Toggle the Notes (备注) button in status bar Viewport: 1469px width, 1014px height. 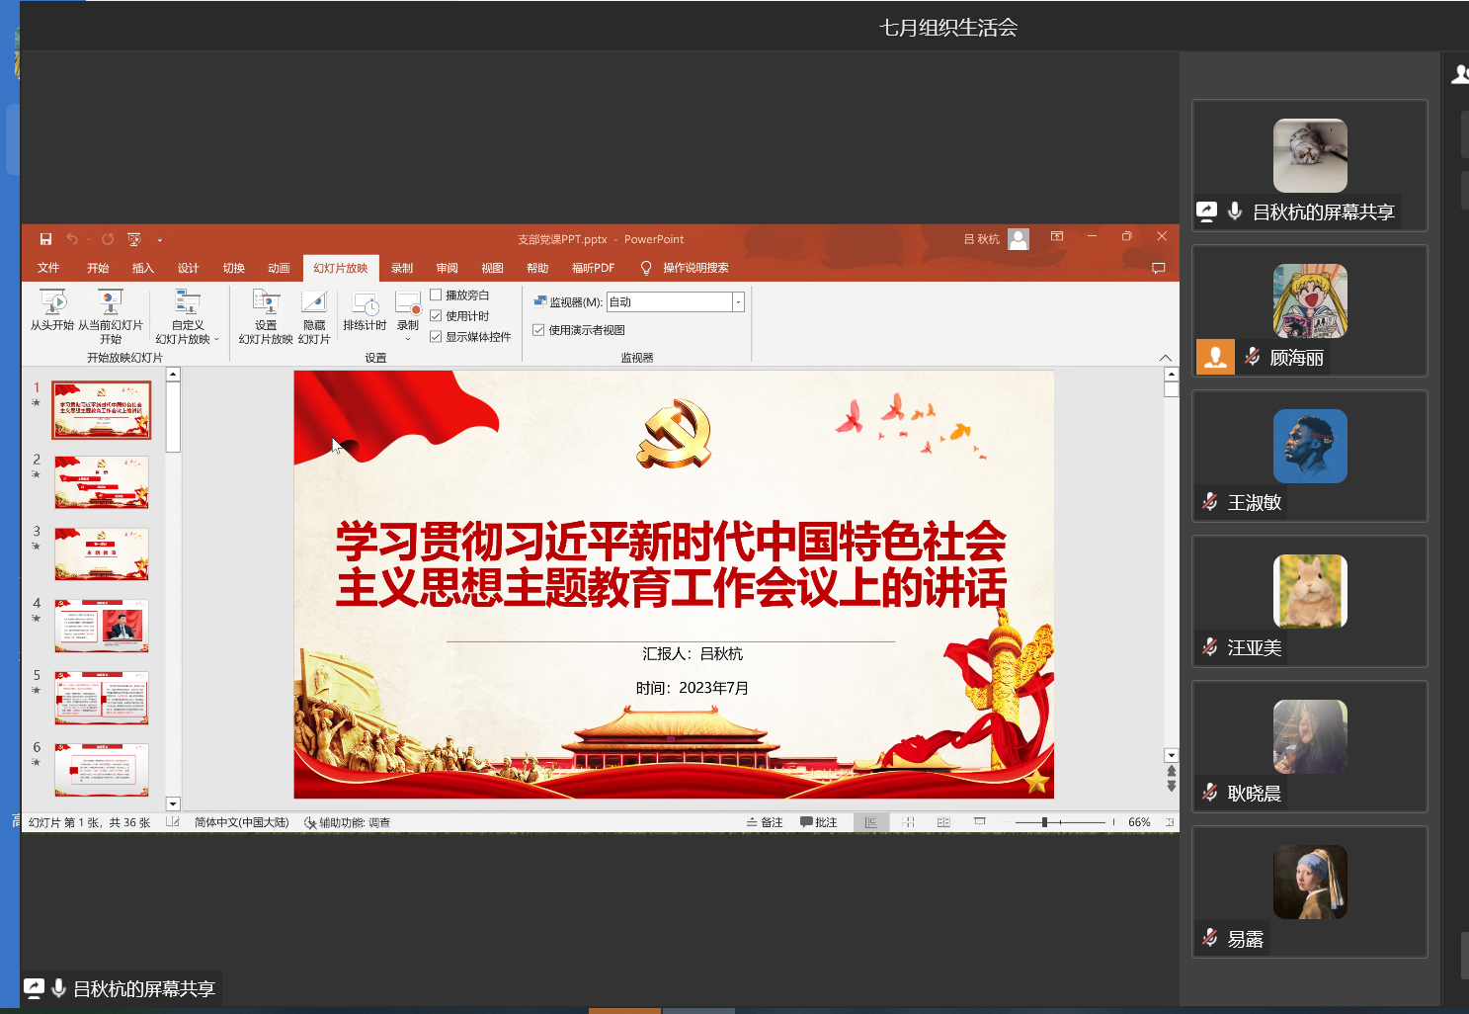[765, 822]
